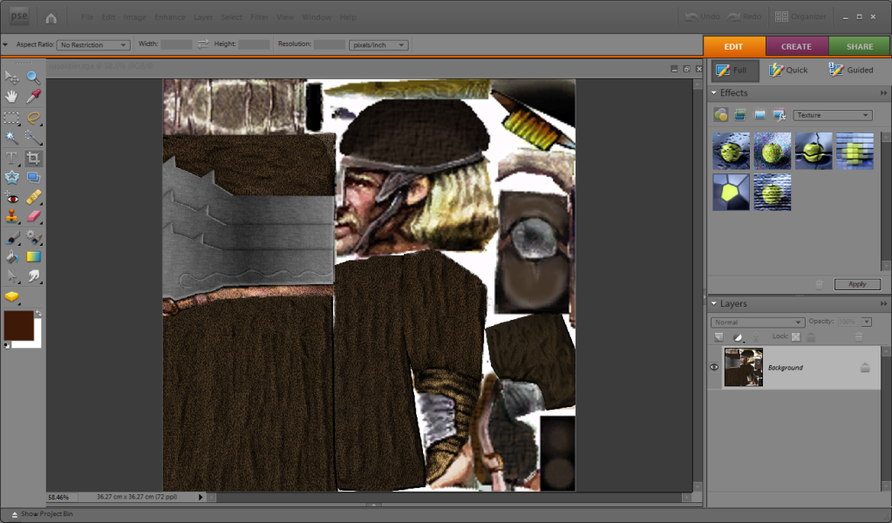The image size is (892, 523).
Task: Hide the Background layer
Action: [713, 367]
